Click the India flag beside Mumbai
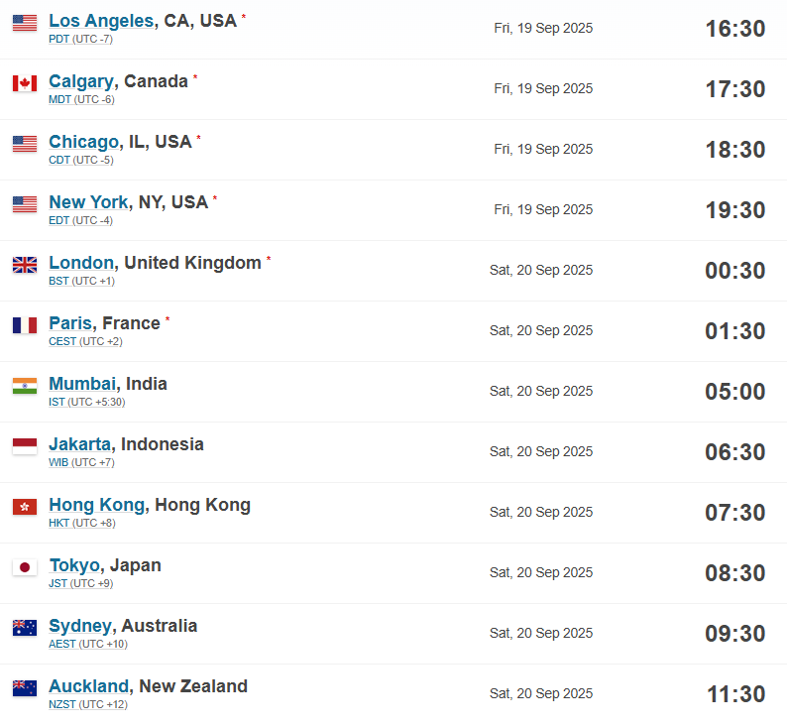 [25, 386]
